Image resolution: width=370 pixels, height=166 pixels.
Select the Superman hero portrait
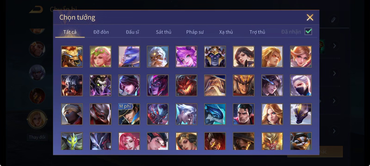click(243, 114)
